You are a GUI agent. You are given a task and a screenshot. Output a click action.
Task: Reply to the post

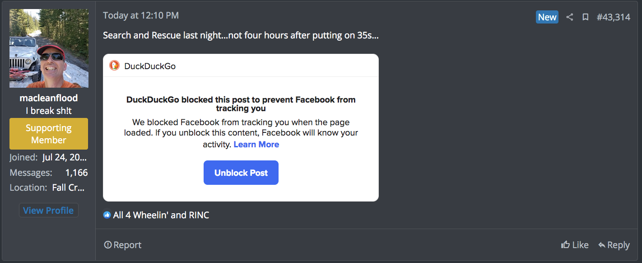click(x=614, y=244)
